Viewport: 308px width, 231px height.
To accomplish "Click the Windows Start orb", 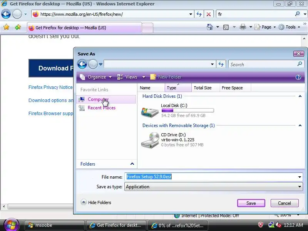I will pyautogui.click(x=11, y=225).
